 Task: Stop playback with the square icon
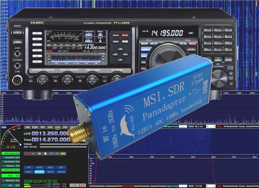(45, 154)
